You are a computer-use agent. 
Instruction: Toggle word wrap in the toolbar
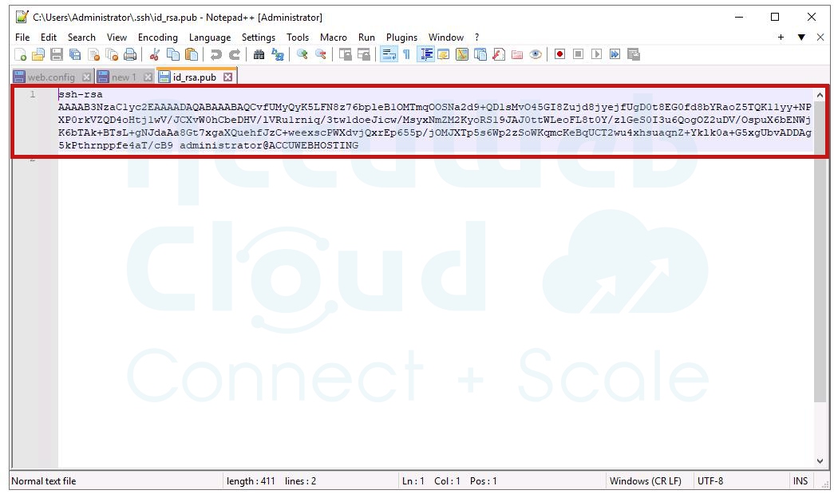(x=389, y=54)
